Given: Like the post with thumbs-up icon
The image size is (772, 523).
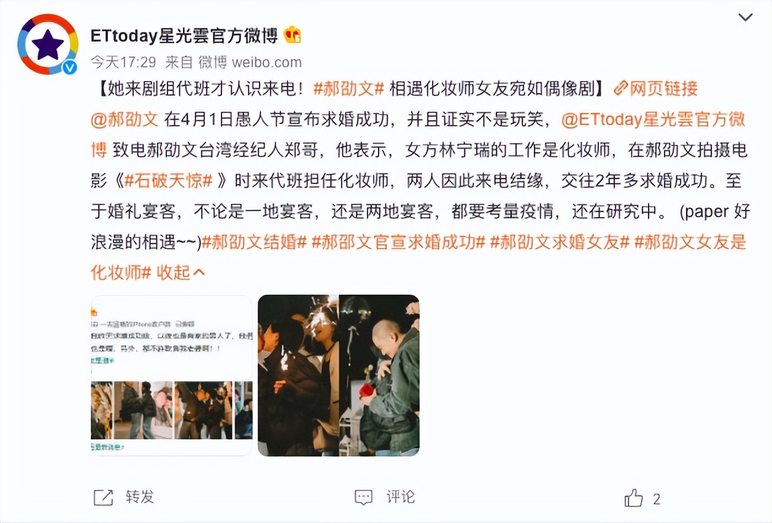Looking at the screenshot, I should (633, 498).
